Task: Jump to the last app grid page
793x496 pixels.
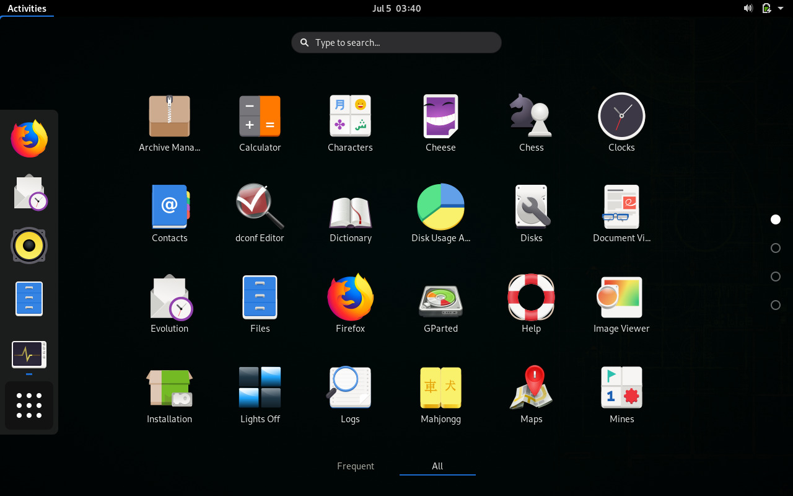Action: coord(776,304)
